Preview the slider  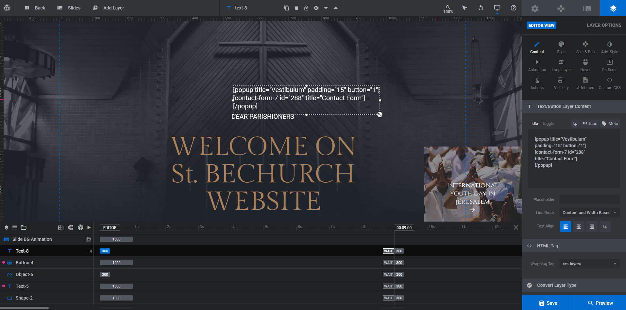pos(600,303)
